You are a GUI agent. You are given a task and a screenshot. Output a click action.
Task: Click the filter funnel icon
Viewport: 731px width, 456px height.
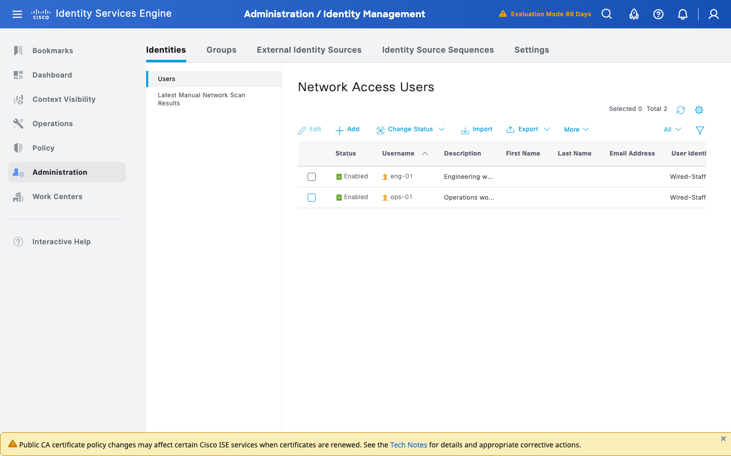[x=700, y=130]
